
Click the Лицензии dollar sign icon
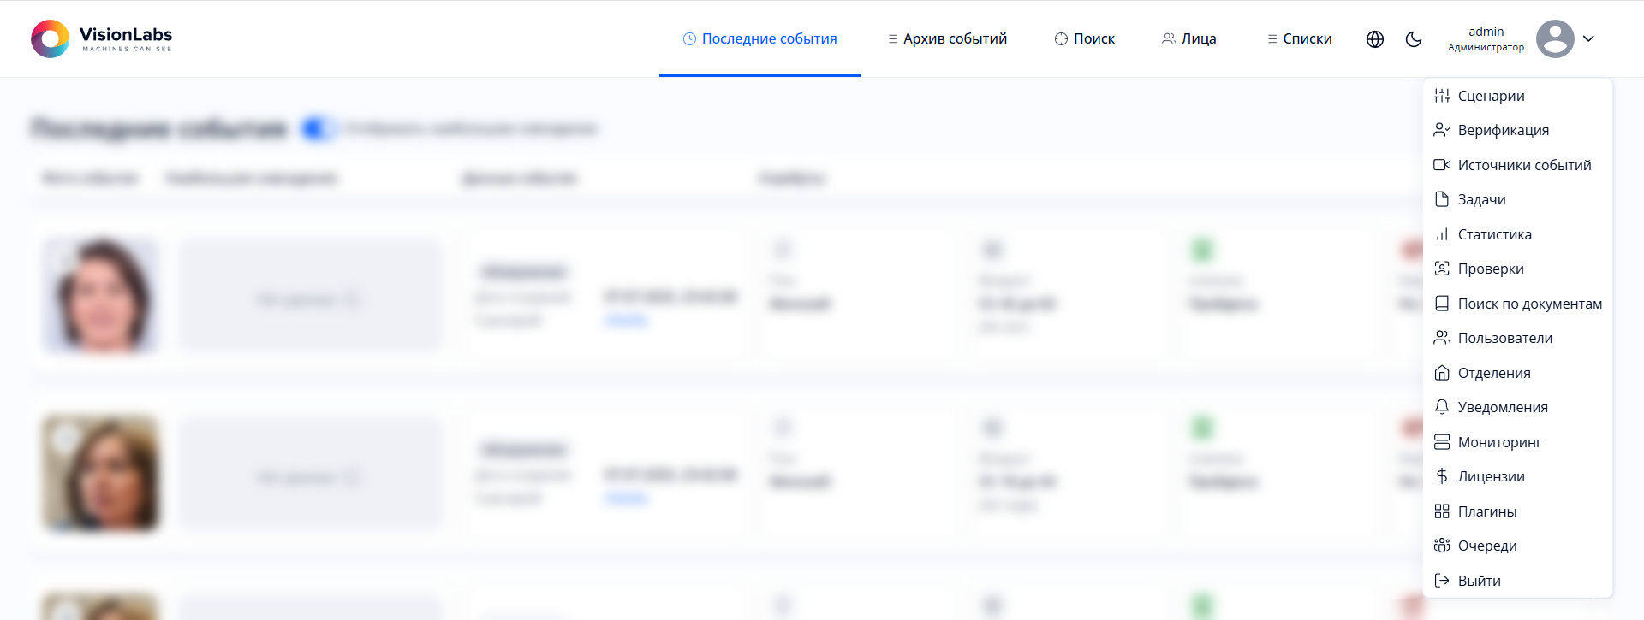pyautogui.click(x=1442, y=476)
